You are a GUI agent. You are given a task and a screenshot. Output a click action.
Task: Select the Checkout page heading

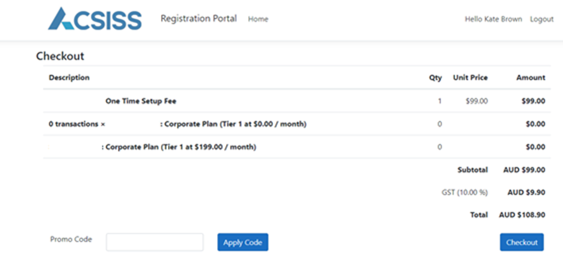pos(60,56)
